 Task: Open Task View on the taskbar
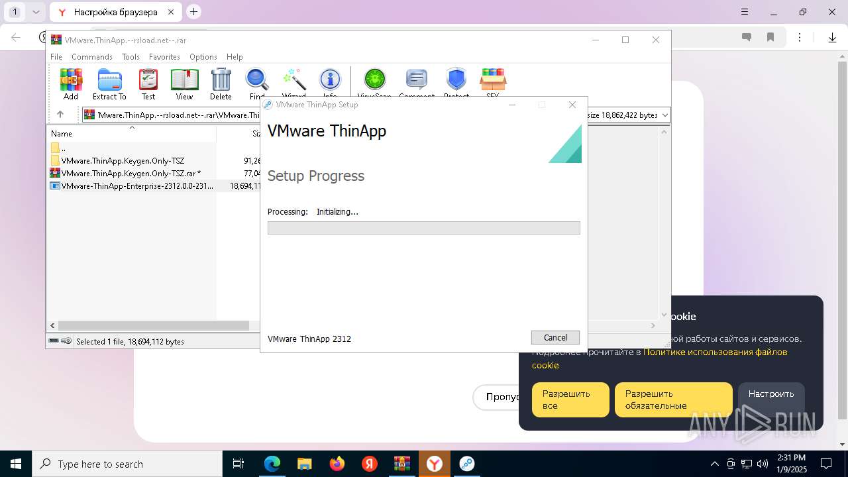pos(238,464)
